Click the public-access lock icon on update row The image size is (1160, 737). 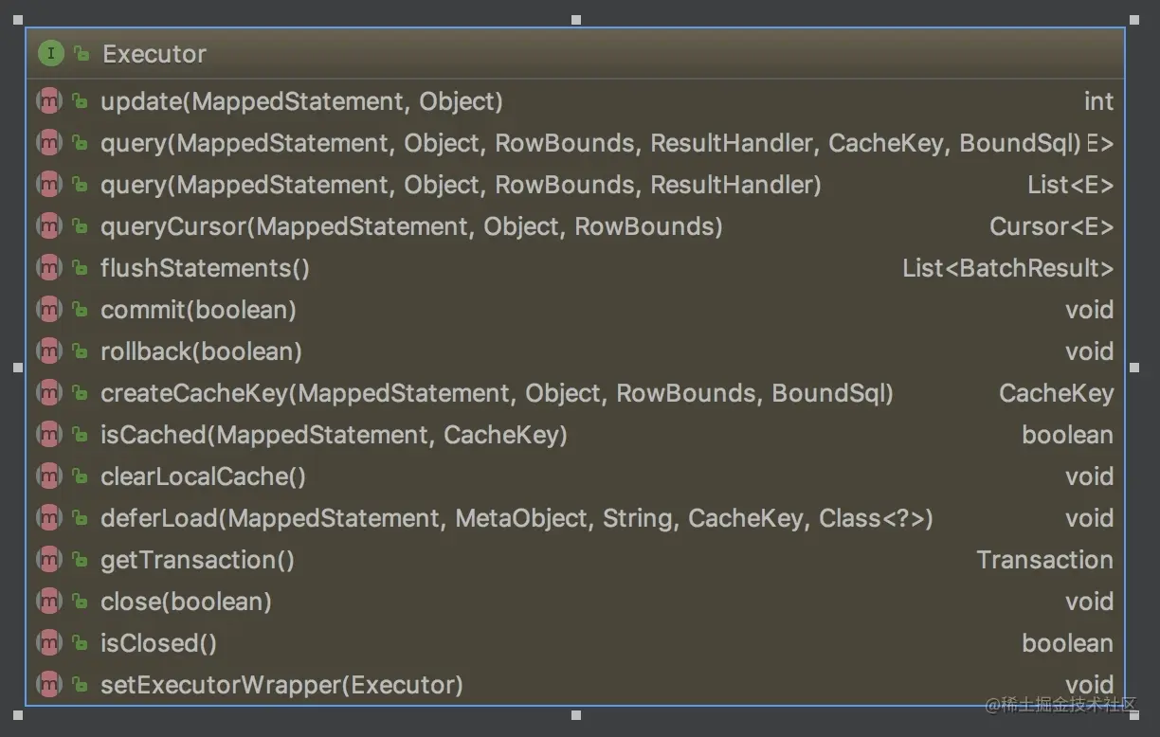pyautogui.click(x=81, y=101)
